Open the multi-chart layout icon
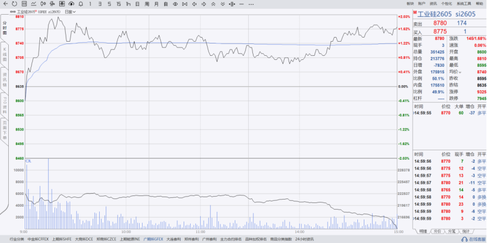Screen dimensions: 487x243 62,4
